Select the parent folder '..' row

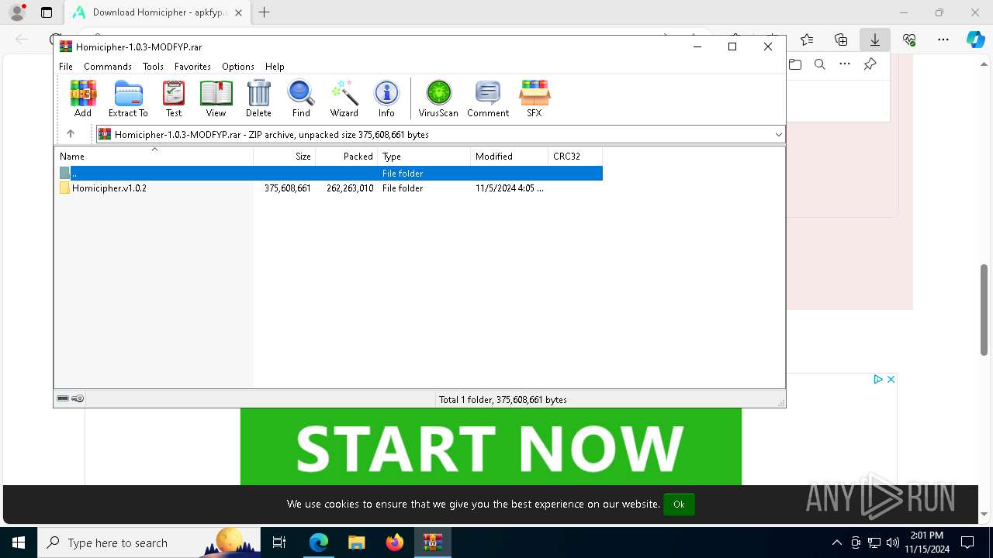[330, 174]
